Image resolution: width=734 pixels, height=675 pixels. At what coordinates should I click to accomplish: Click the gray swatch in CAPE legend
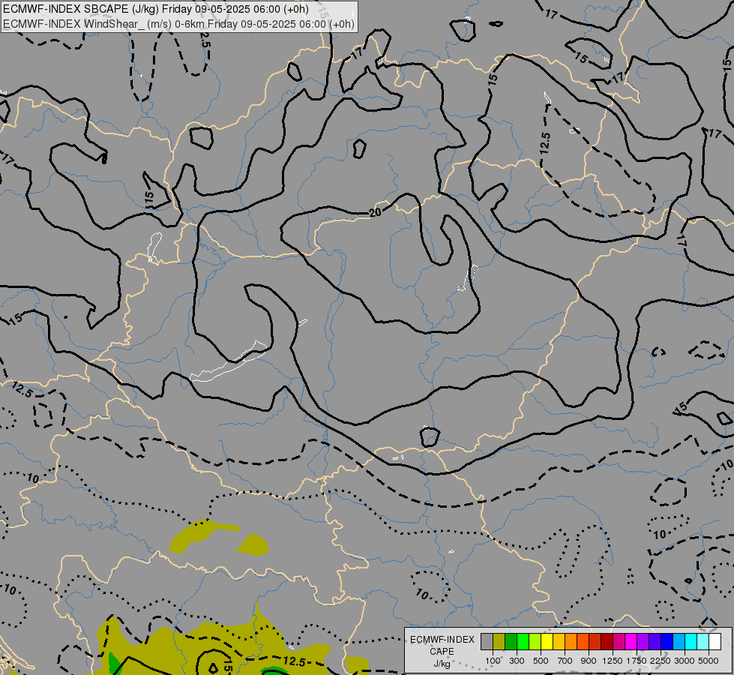pos(487,641)
